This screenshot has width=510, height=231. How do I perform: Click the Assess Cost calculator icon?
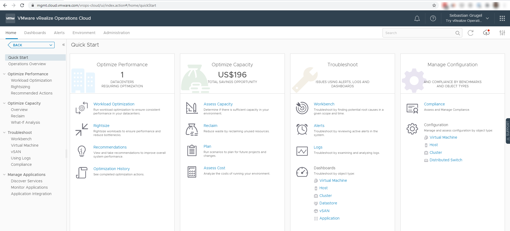tap(192, 172)
